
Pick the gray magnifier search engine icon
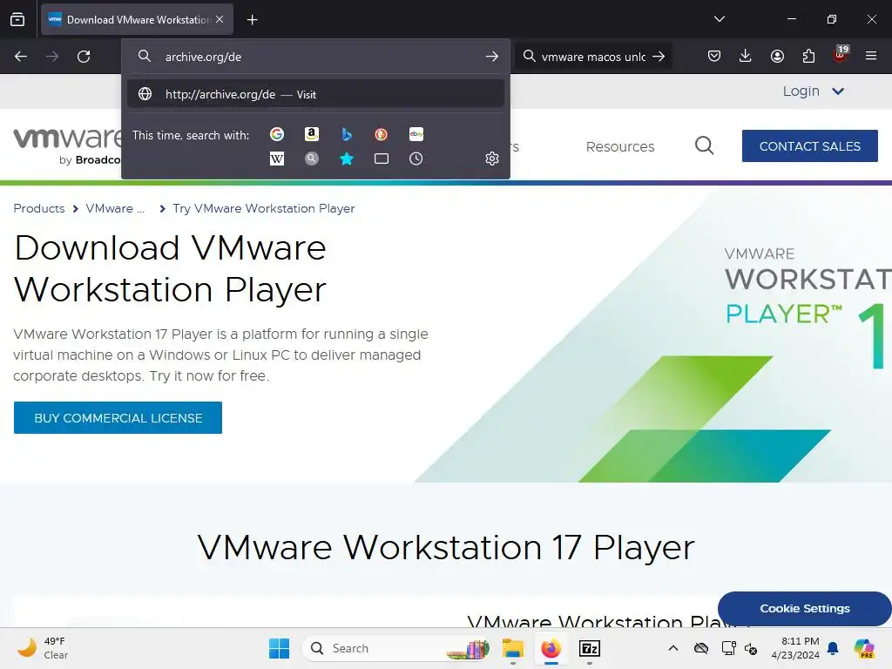[x=311, y=159]
